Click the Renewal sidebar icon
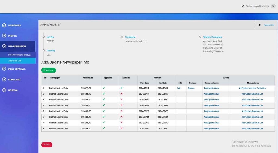 (4, 90)
